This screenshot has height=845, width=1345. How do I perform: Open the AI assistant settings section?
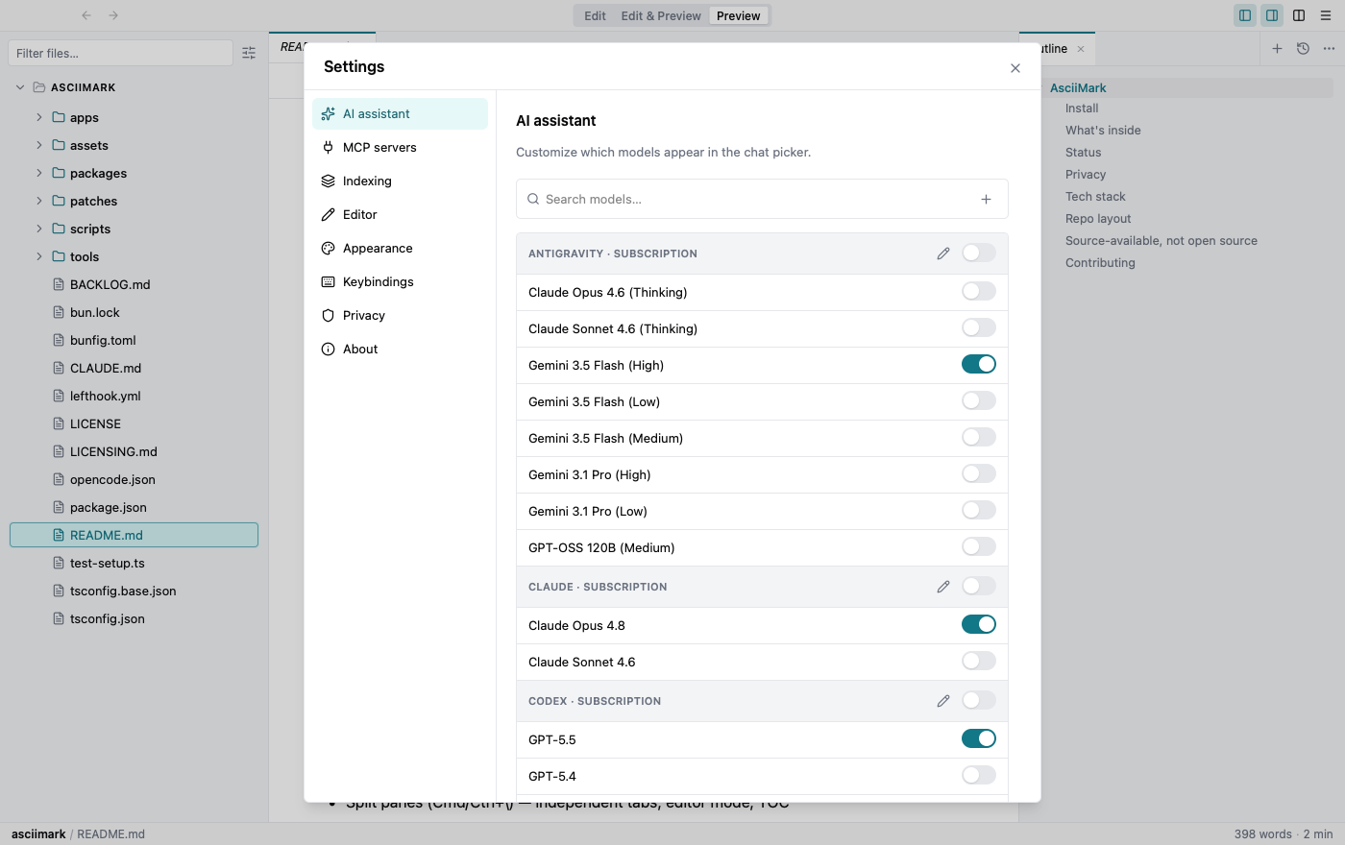point(400,113)
